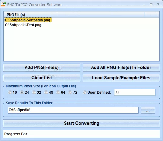The image size is (163, 141).
Task: Select C:\Softpedia\Test.png in the list
Action: 23,25
